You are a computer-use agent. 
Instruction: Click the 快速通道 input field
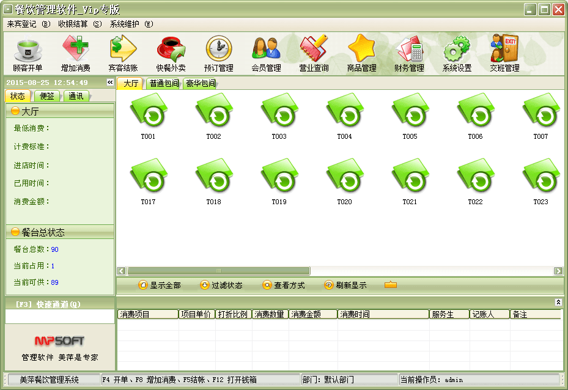60,316
